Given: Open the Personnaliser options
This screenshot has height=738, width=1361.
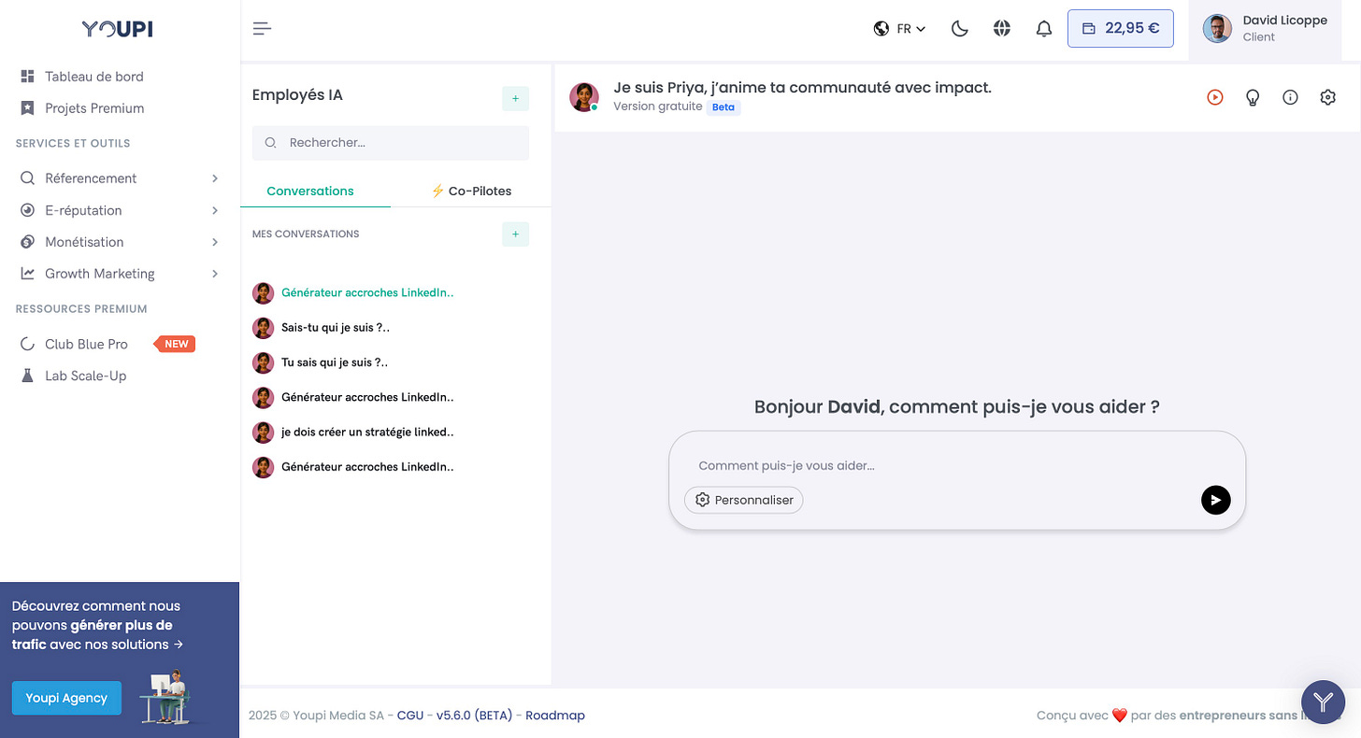Looking at the screenshot, I should coord(743,500).
